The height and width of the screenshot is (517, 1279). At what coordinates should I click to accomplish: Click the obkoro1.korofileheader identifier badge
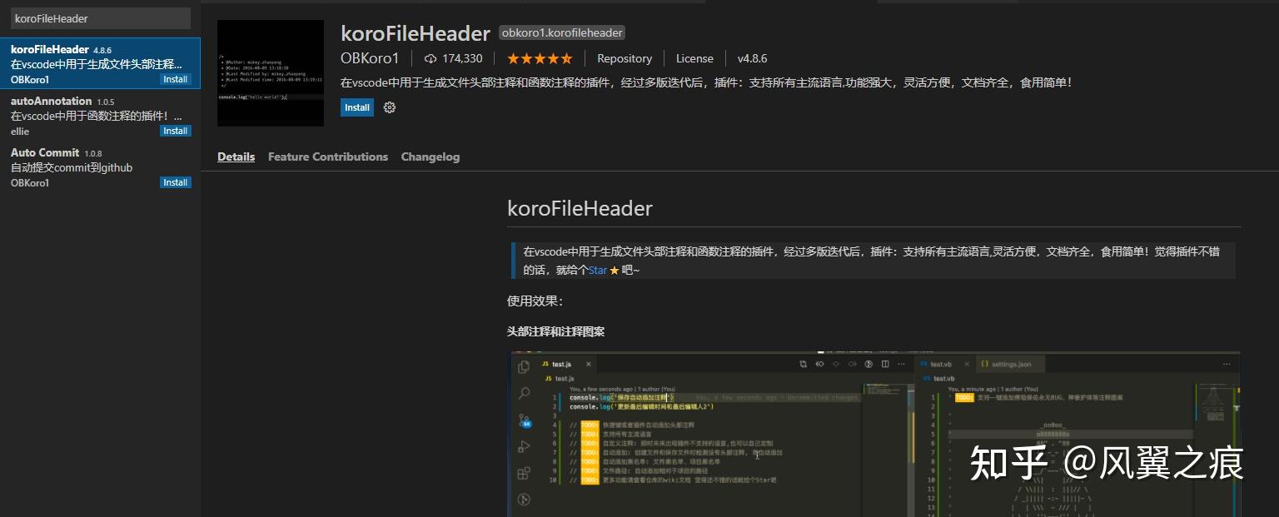click(x=562, y=33)
